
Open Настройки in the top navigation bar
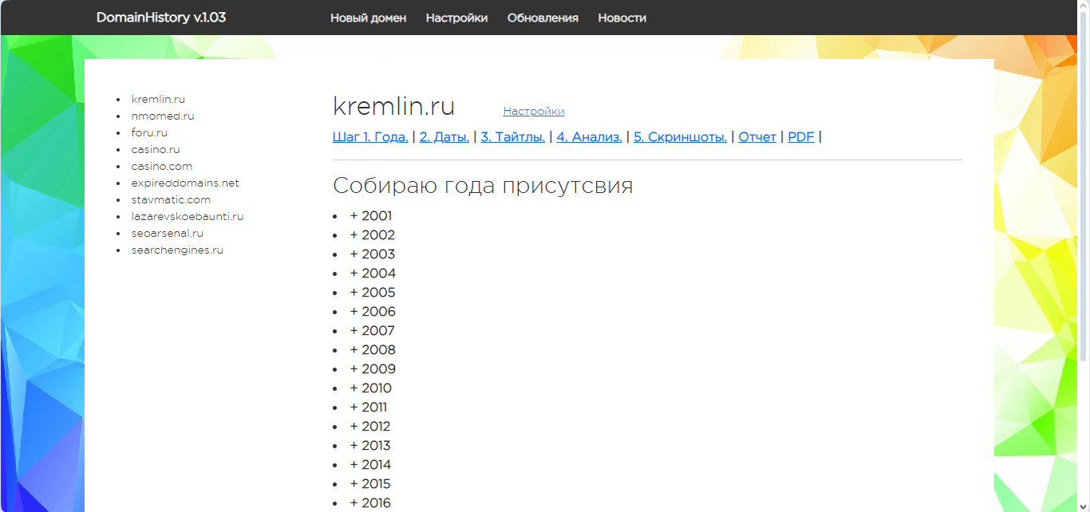coord(456,18)
